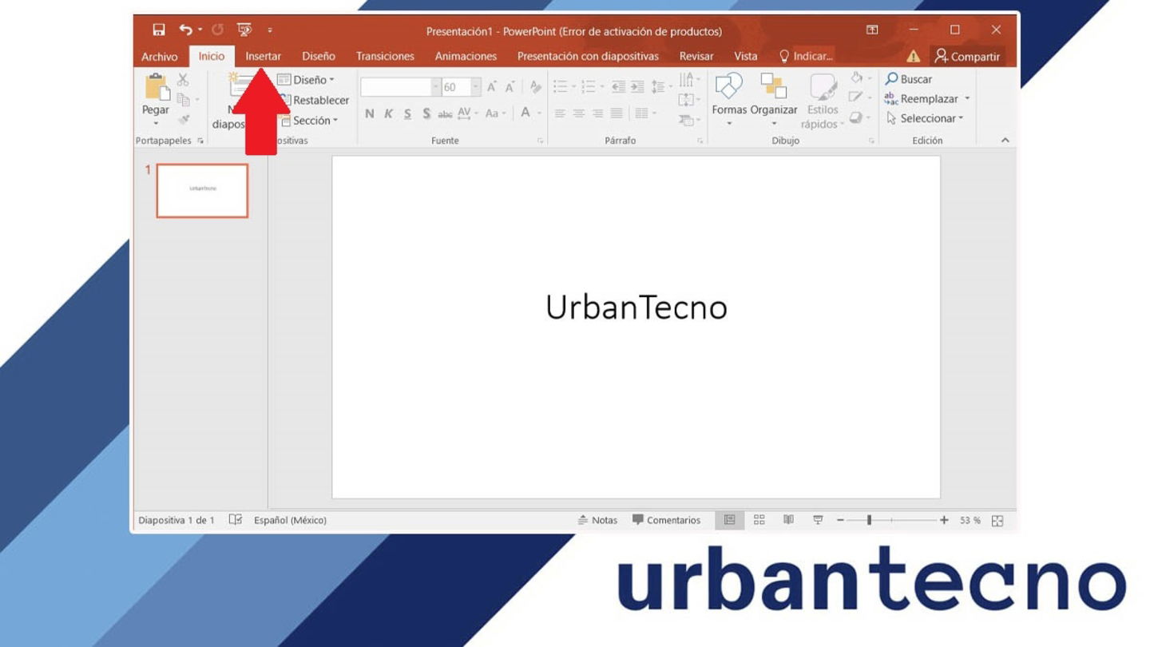Collapse the ribbon with the chevron
Viewport: 1150px width, 647px height.
tap(1005, 141)
